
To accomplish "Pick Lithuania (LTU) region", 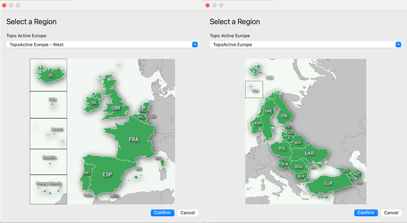I will [289, 138].
